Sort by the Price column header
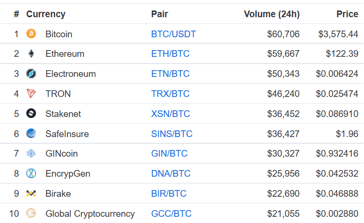 (347, 14)
